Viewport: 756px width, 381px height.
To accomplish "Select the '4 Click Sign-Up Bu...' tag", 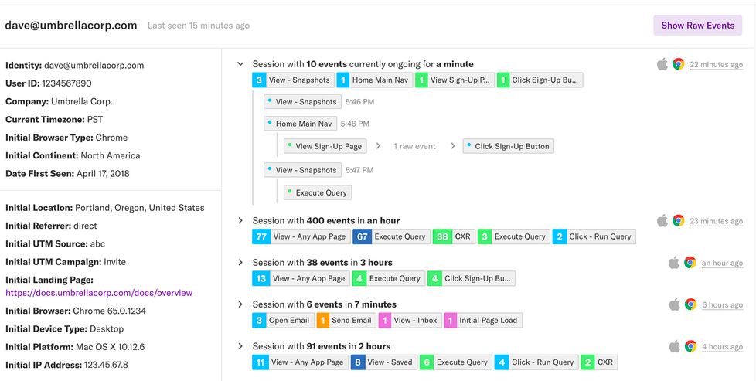I will pyautogui.click(x=471, y=279).
